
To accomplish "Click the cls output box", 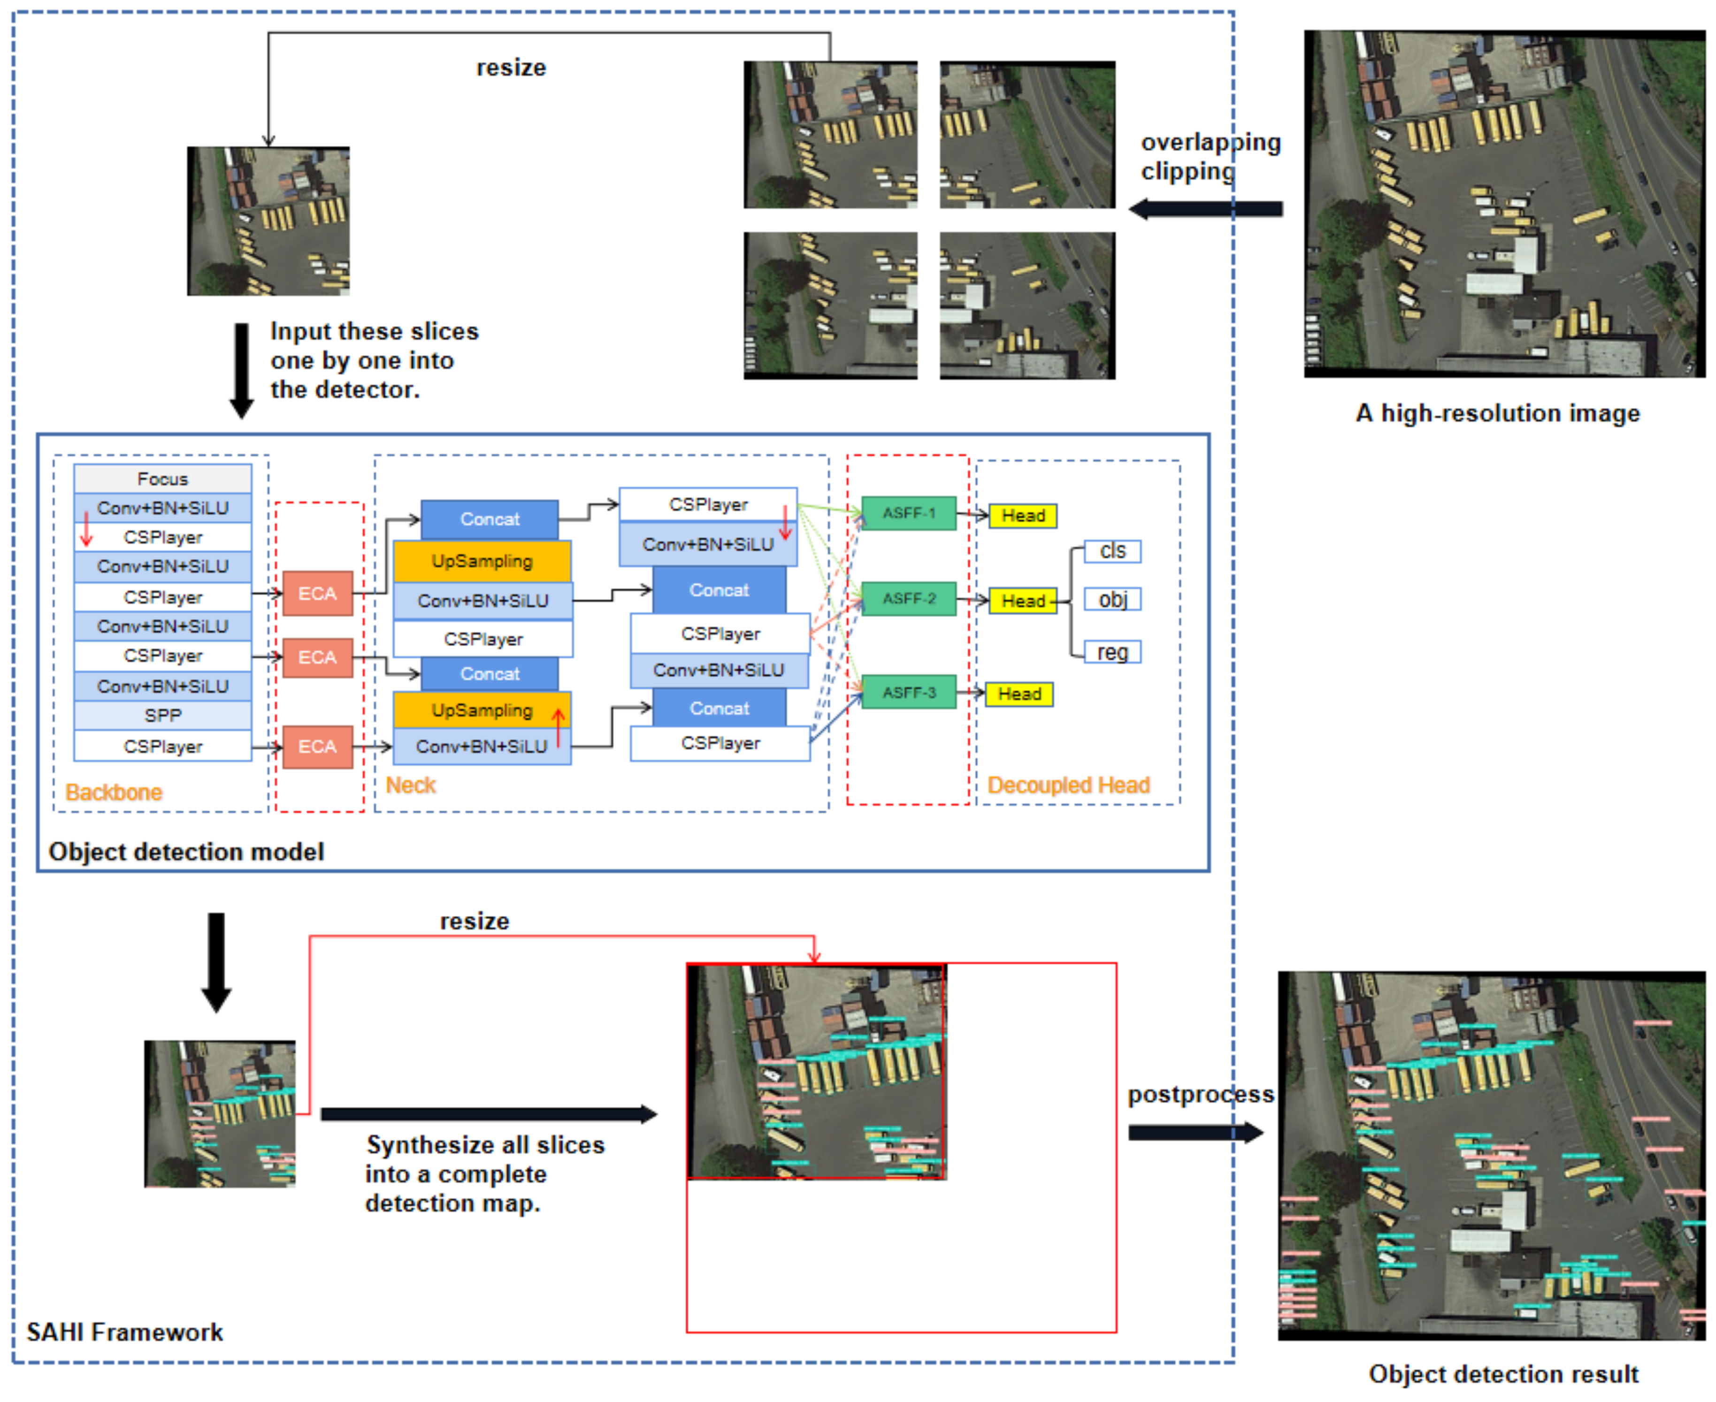I will 1111,552.
